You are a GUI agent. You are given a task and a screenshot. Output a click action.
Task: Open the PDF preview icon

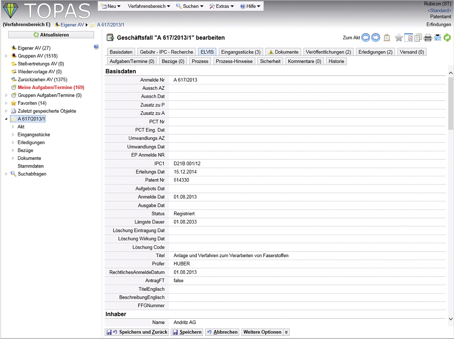point(409,37)
